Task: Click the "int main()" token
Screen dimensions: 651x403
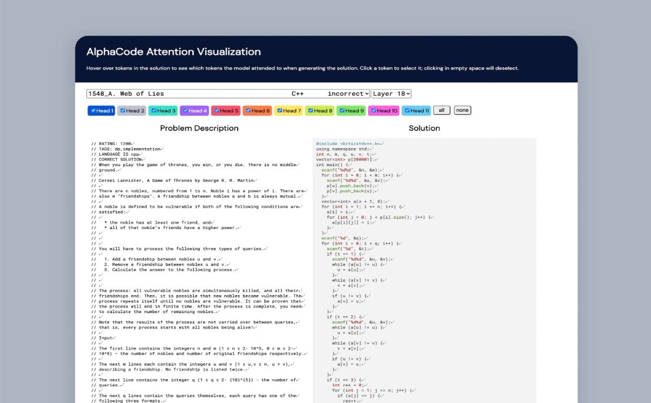Action: tap(329, 165)
